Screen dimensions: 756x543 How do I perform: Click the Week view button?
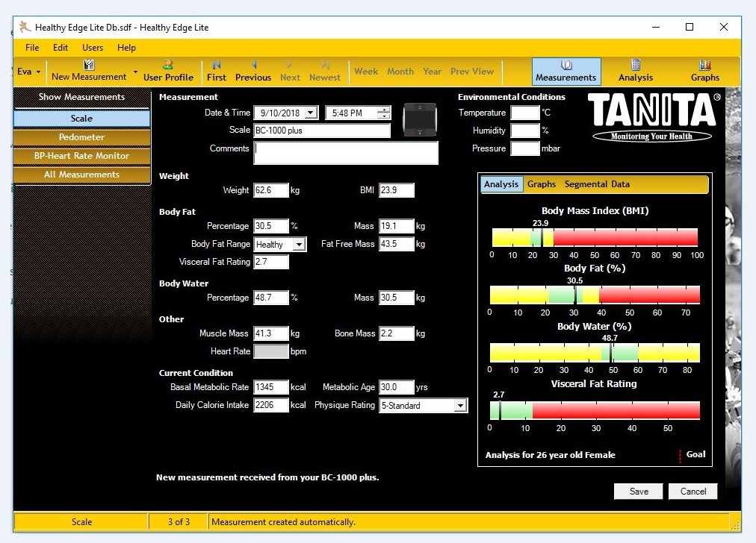pos(366,72)
